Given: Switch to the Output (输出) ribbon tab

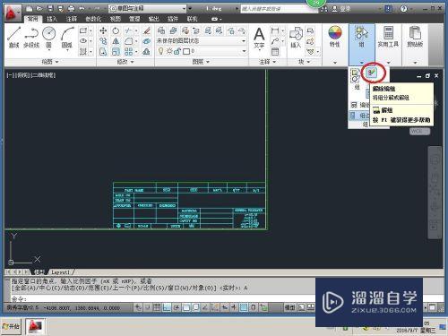Looking at the screenshot, I should (153, 19).
